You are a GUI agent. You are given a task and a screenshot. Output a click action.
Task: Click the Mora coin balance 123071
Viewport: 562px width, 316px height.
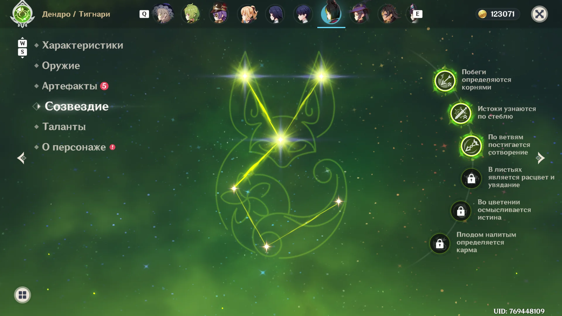pos(497,14)
